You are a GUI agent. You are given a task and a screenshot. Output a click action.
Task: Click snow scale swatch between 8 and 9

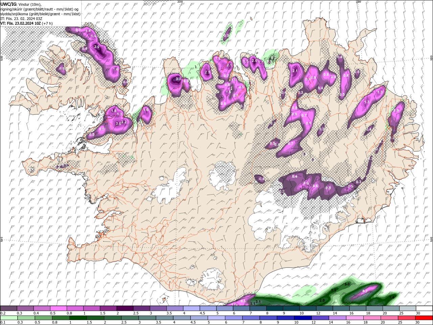click(274, 308)
